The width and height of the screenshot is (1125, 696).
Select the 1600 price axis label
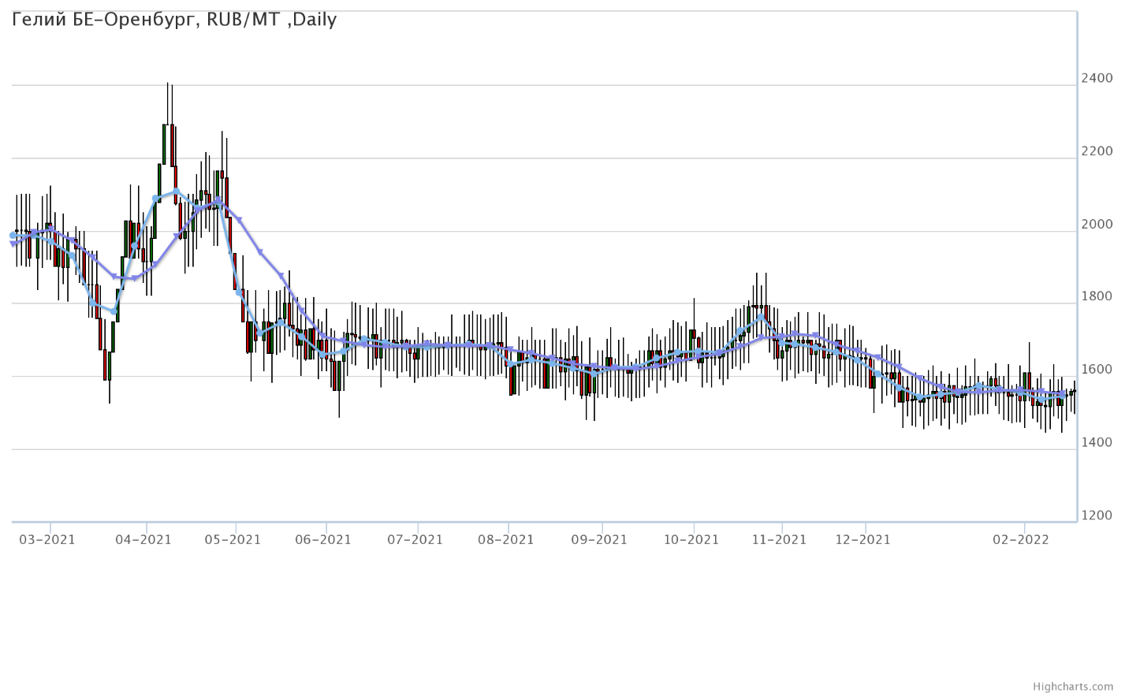(1097, 370)
